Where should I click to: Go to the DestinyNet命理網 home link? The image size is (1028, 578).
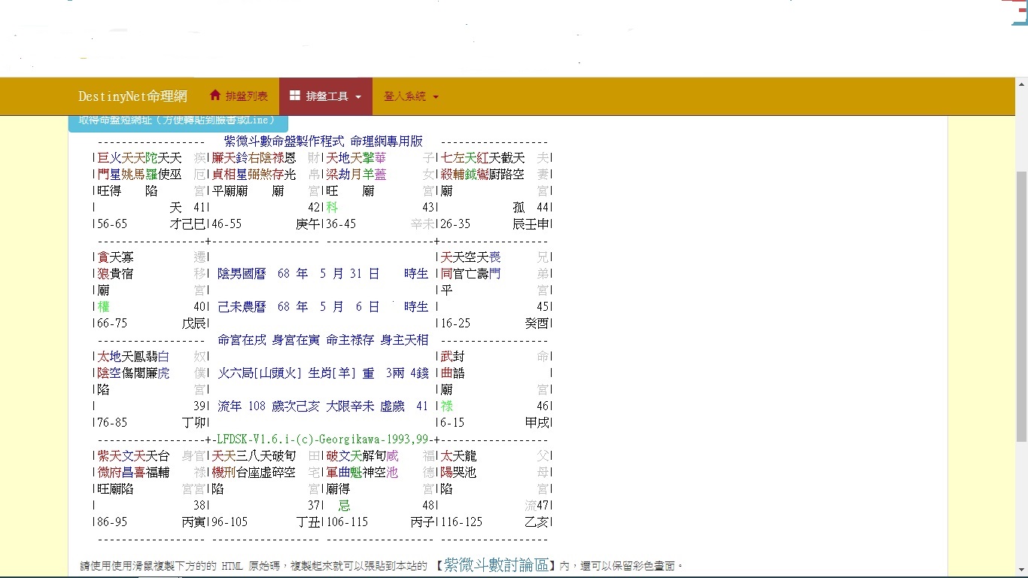coord(132,96)
